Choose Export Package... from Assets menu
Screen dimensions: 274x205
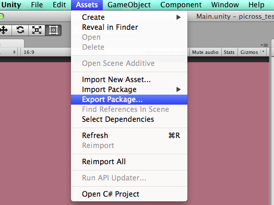click(129, 99)
